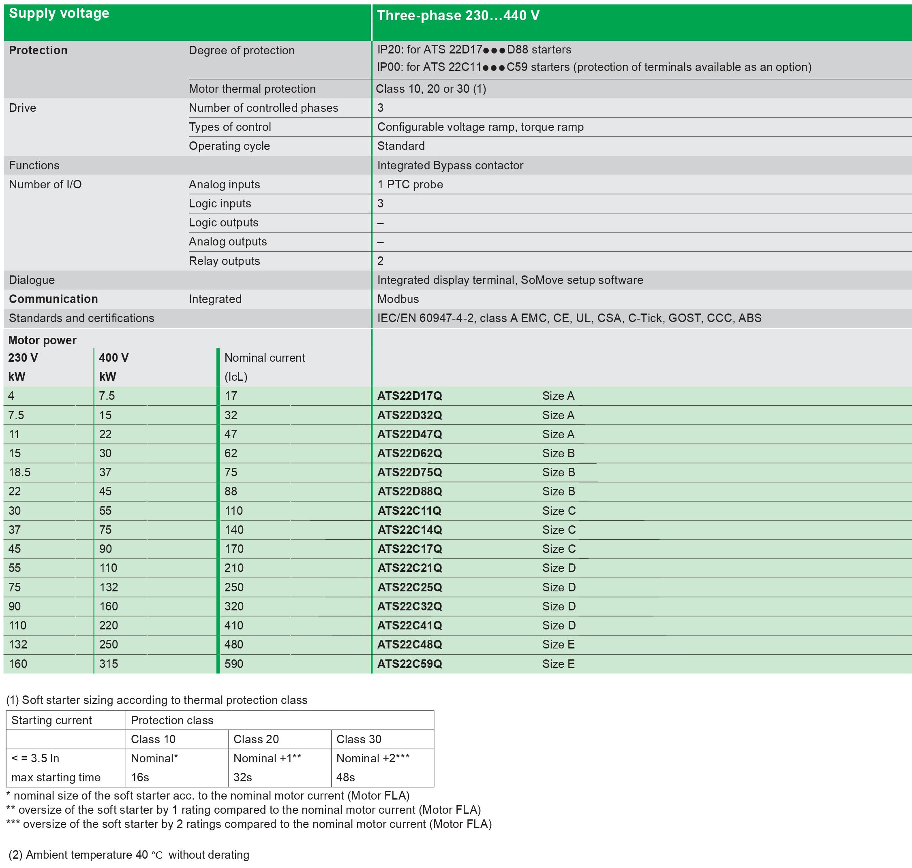Click reference ATS22C48Q
This screenshot has width=912, height=868.
click(409, 644)
